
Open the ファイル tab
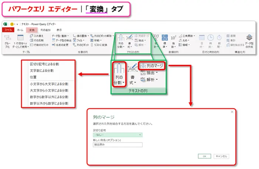(x=8, y=30)
